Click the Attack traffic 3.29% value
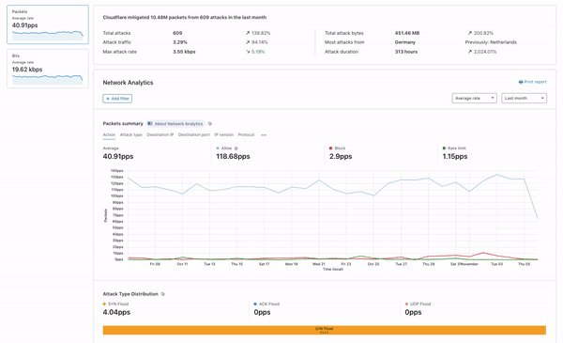Viewport: 563px width, 343px height. (180, 42)
